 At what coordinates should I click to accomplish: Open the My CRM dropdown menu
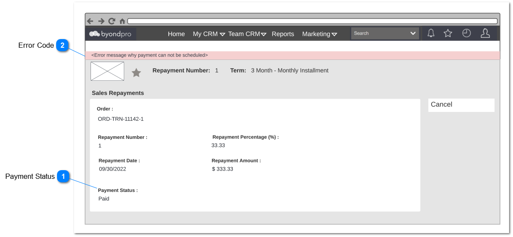209,34
